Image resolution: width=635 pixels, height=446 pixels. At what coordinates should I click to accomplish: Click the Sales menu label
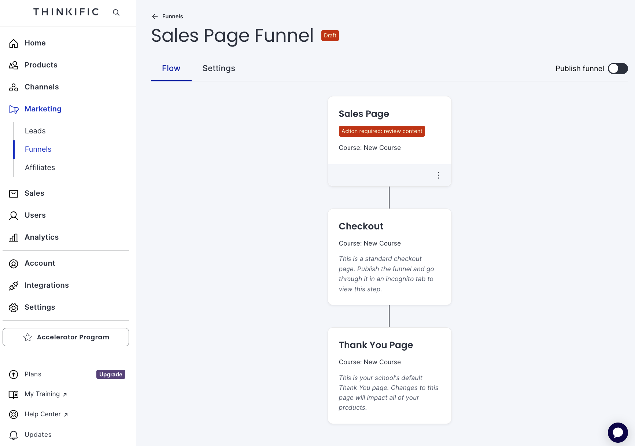pyautogui.click(x=34, y=193)
